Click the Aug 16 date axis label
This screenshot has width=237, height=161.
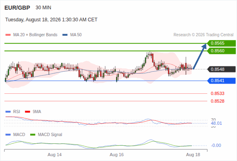click(x=116, y=155)
